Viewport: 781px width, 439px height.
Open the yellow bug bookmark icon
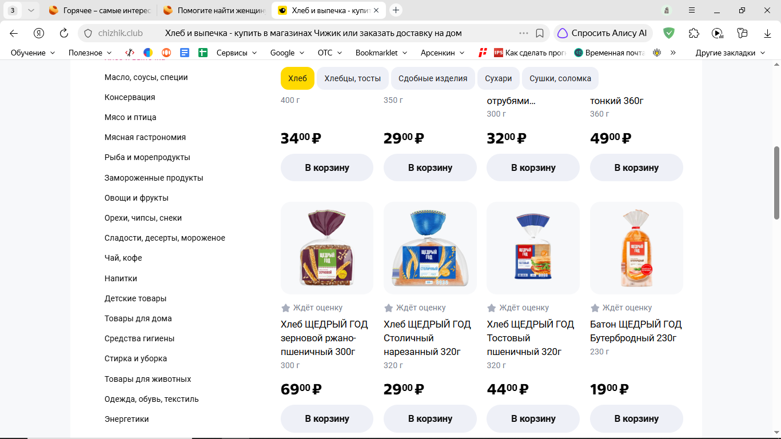tap(657, 53)
